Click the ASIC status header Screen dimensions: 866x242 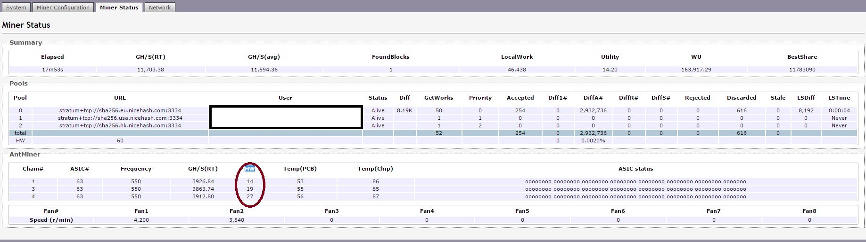pos(635,169)
